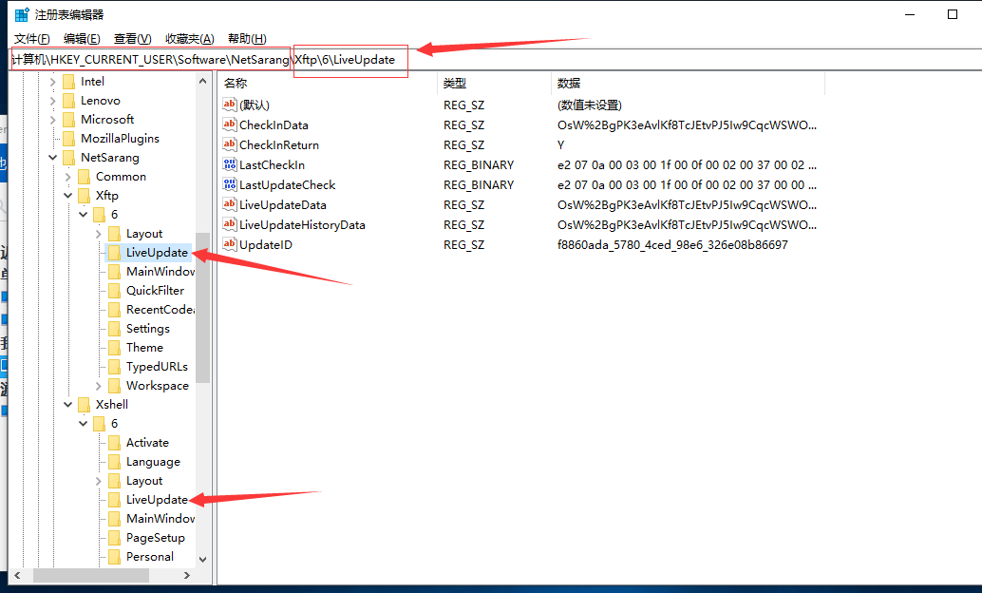Expand the Microsoft key
The height and width of the screenshot is (593, 982).
click(52, 119)
